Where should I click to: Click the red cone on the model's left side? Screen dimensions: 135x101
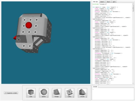pyautogui.click(x=15, y=38)
